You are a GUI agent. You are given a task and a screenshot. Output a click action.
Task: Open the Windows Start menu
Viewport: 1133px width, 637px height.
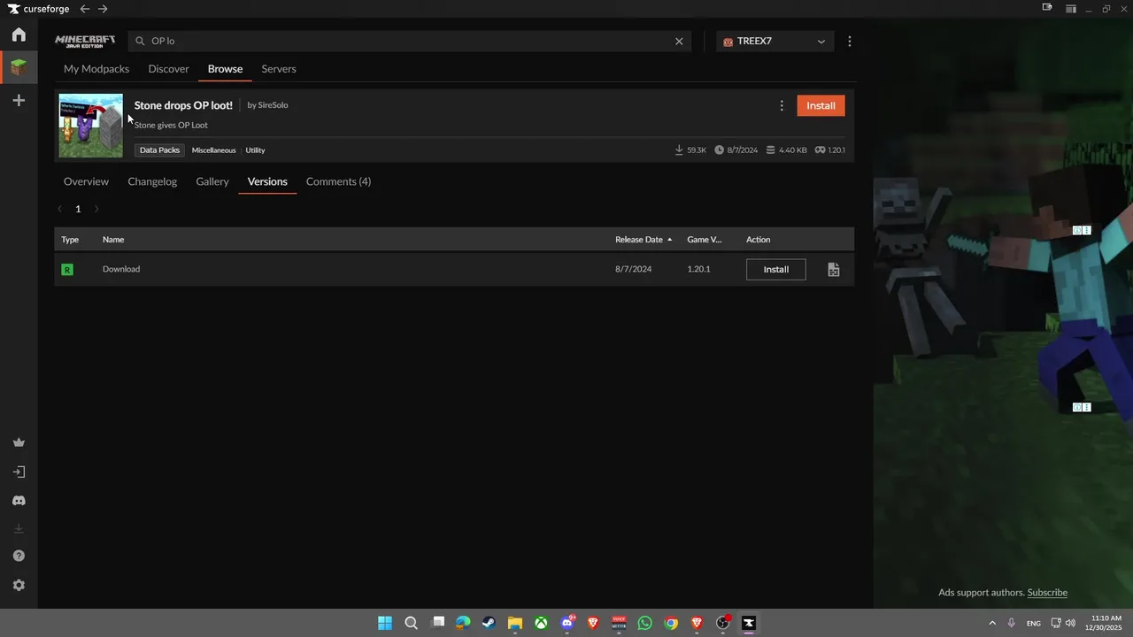point(385,623)
